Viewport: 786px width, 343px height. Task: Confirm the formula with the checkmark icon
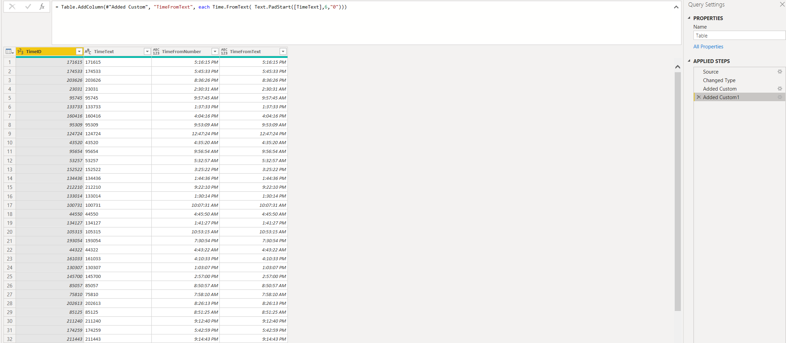28,6
